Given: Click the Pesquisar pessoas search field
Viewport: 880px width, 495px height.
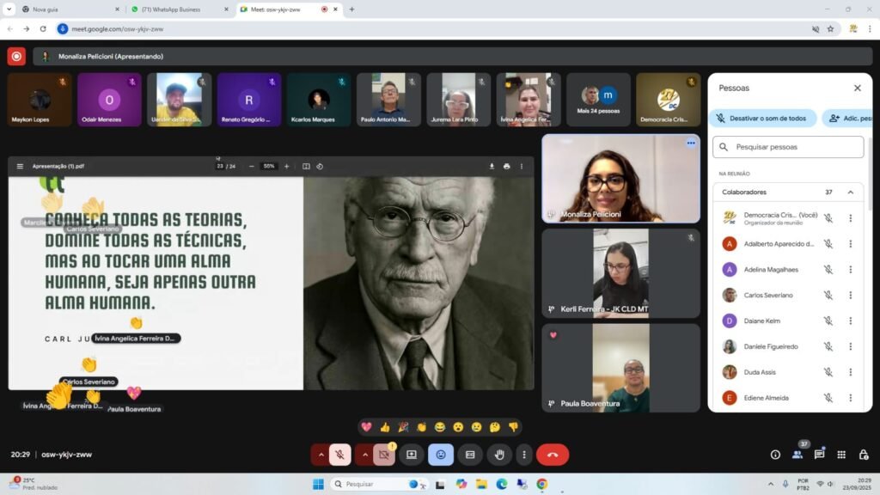Looking at the screenshot, I should coord(788,147).
